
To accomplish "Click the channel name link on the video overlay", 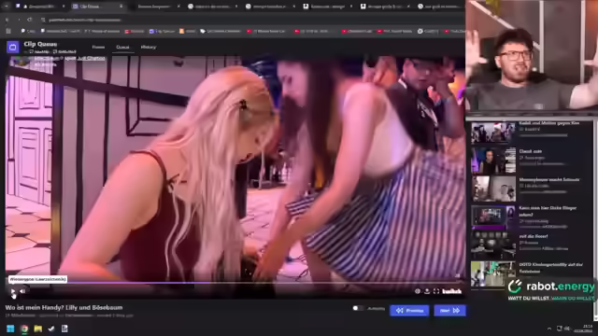I will (47, 58).
